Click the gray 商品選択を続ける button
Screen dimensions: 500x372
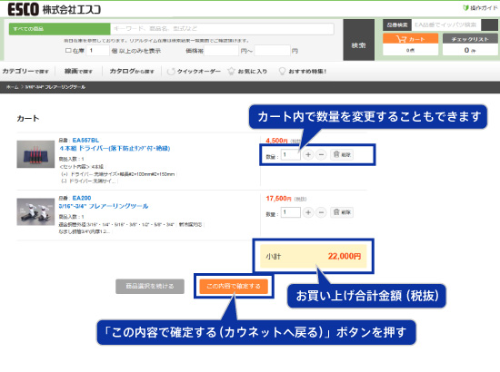point(150,286)
